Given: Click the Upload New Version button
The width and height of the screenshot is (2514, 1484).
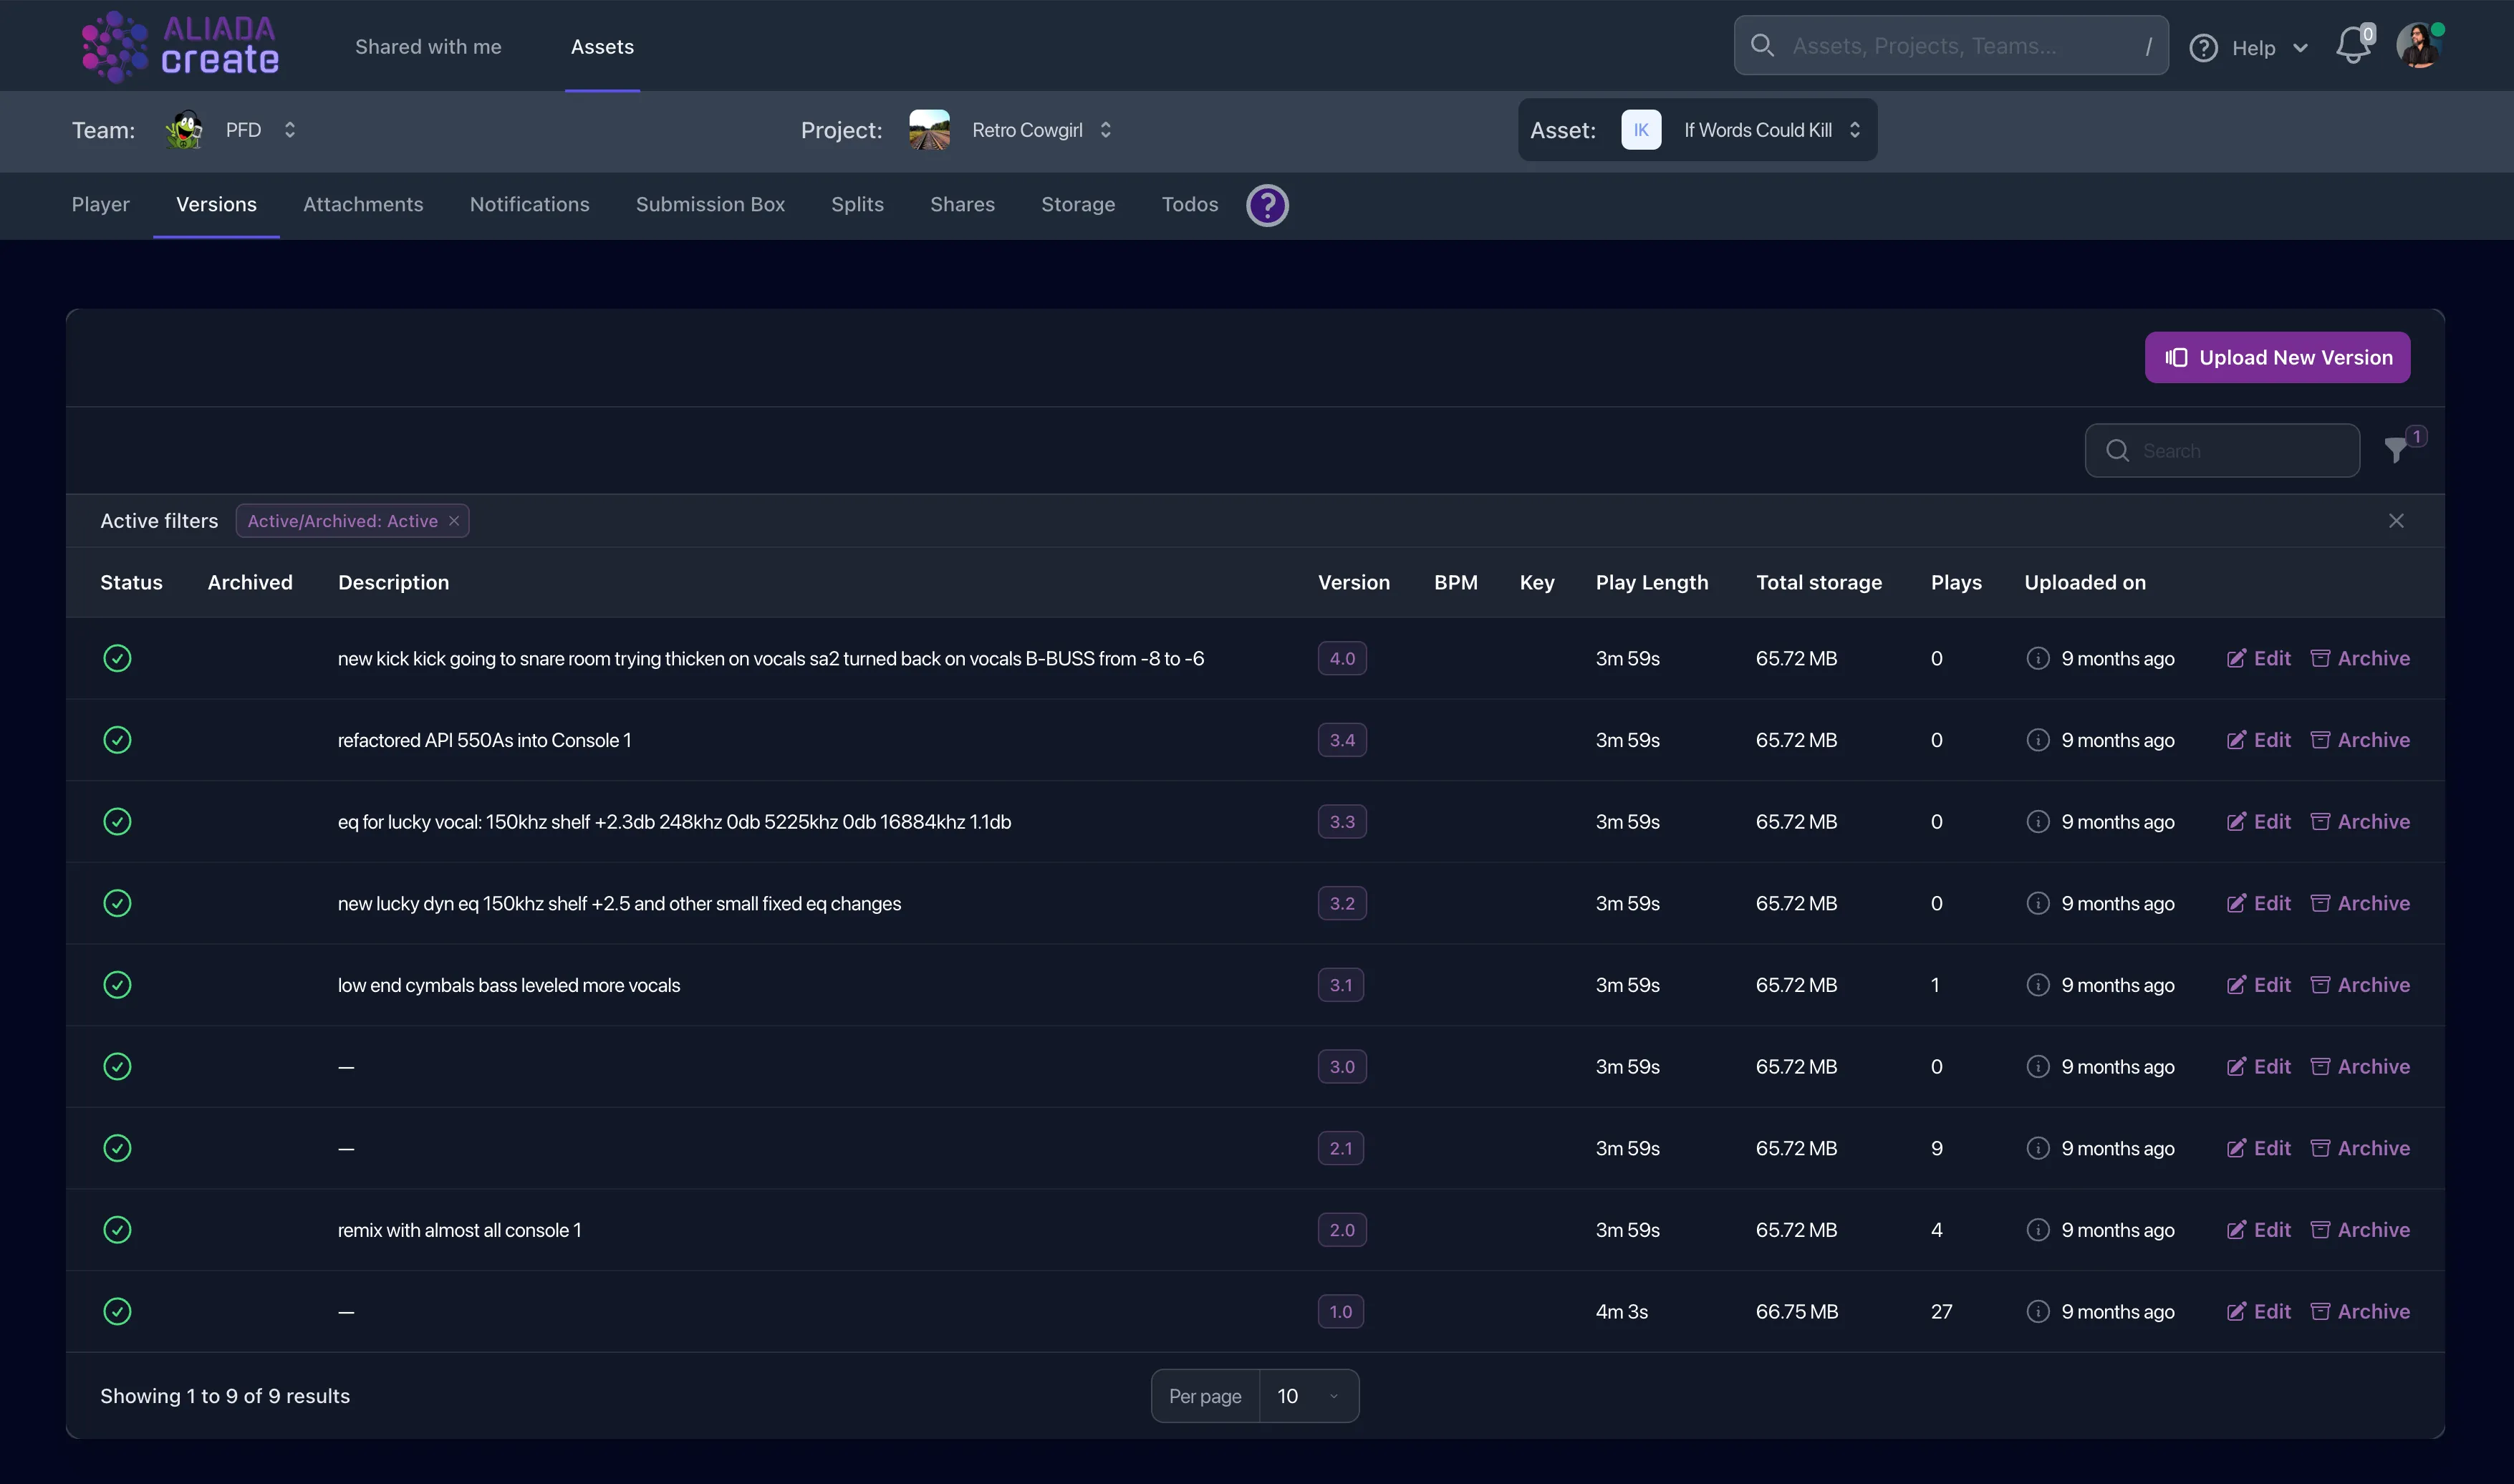Looking at the screenshot, I should (x=2277, y=357).
